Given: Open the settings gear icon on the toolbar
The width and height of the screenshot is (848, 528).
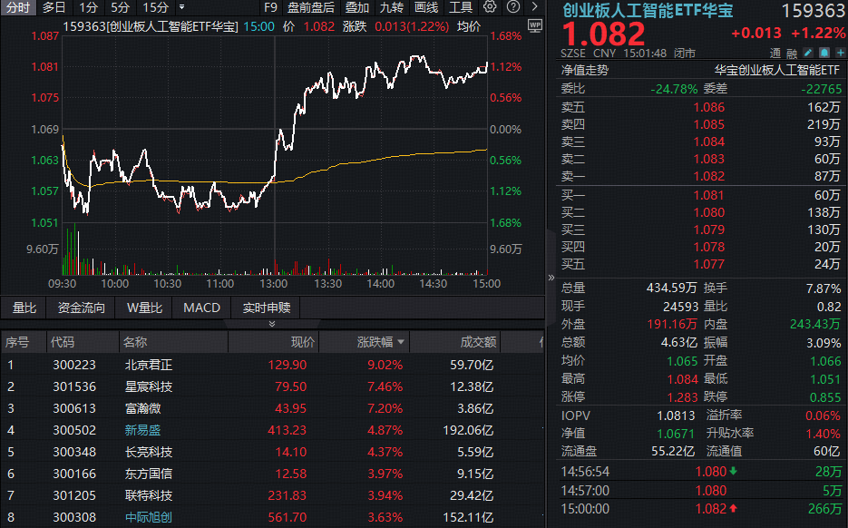Looking at the screenshot, I should pyautogui.click(x=489, y=6).
